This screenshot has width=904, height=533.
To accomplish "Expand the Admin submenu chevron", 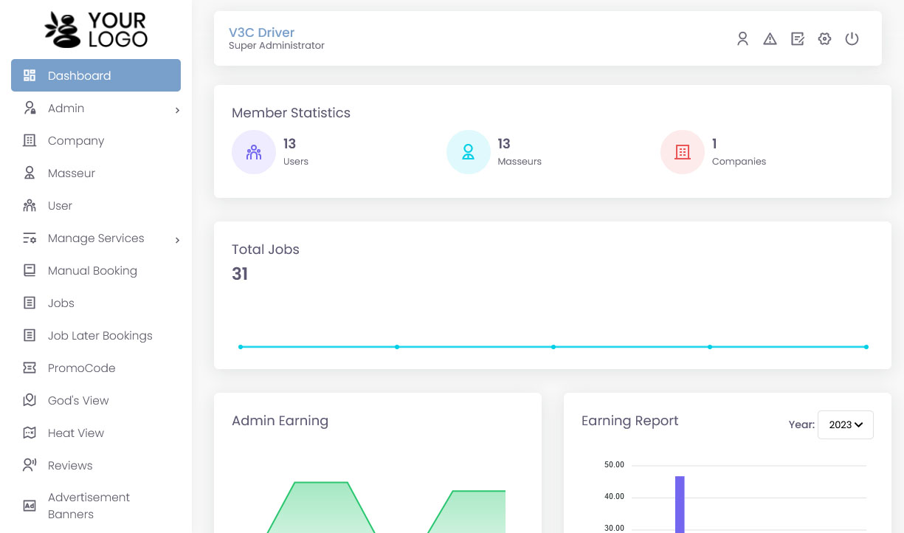I will coord(177,110).
